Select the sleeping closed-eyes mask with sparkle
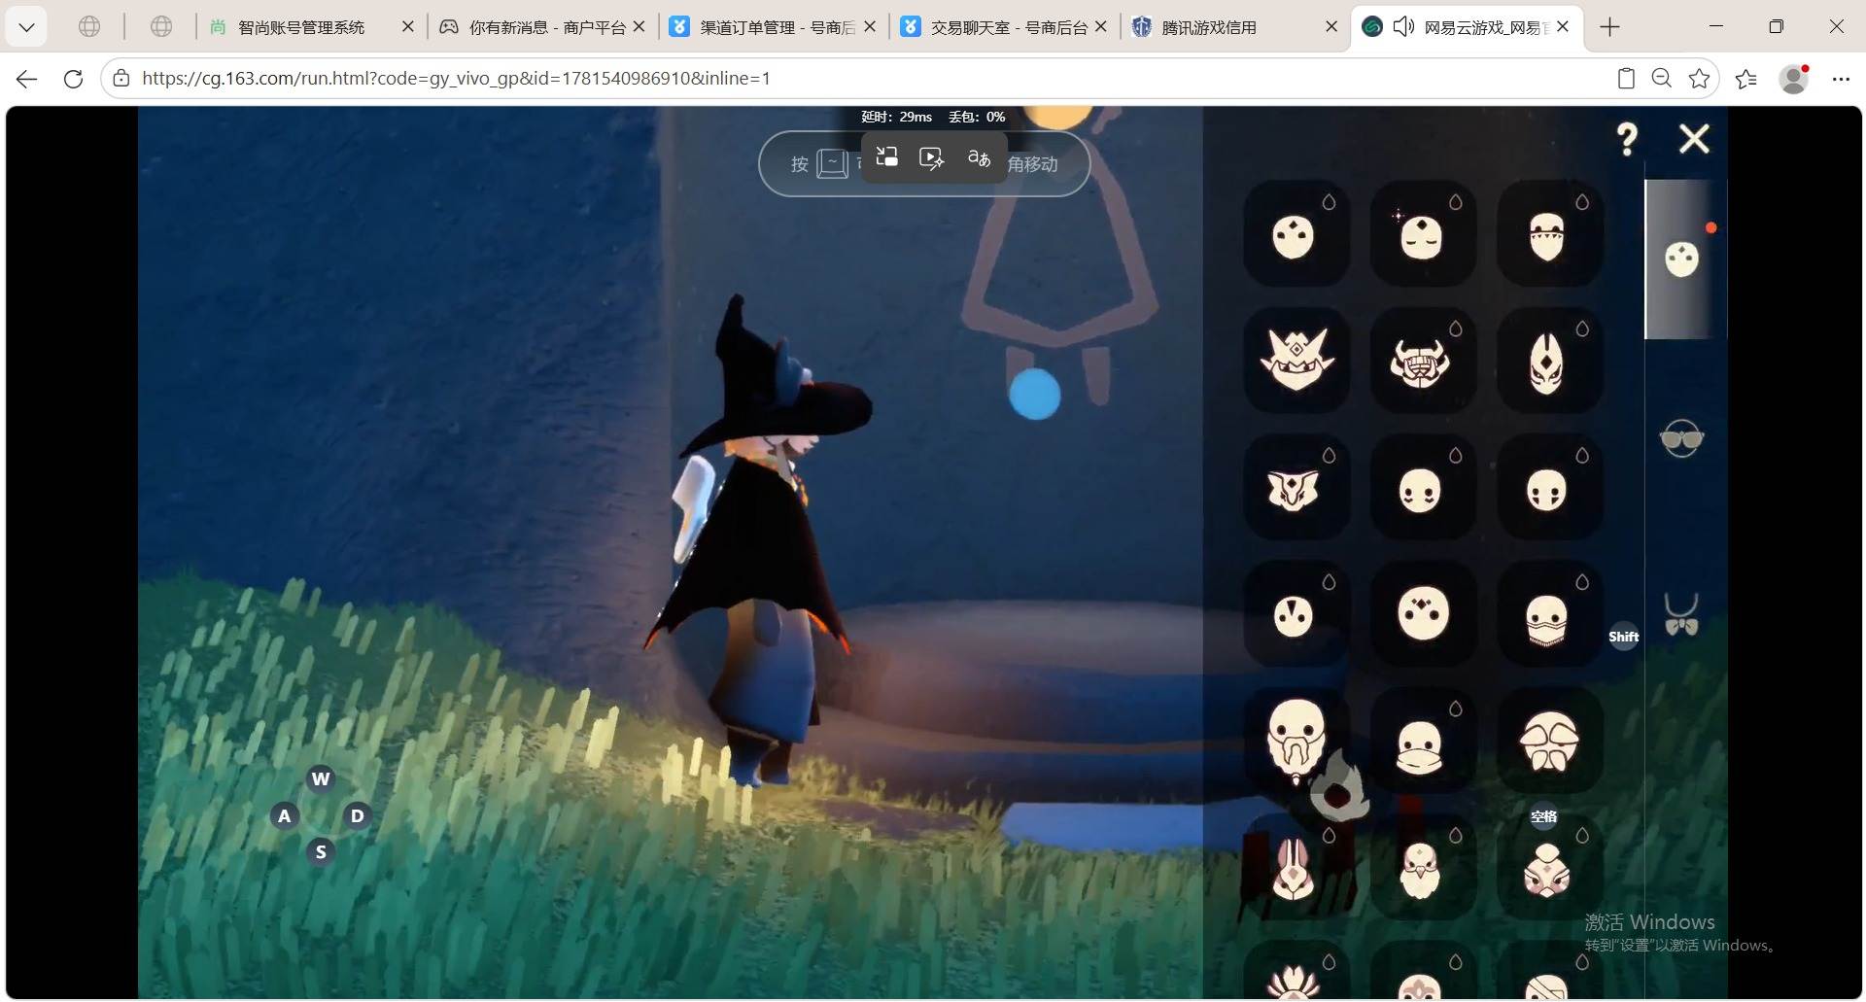This screenshot has width=1866, height=1002. [x=1423, y=233]
